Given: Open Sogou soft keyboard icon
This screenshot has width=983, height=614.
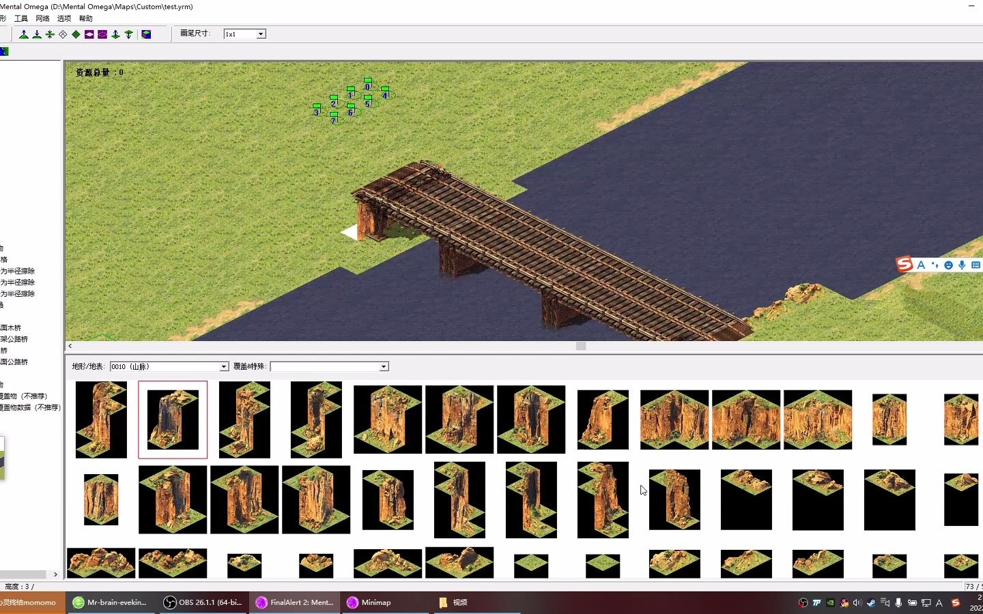Looking at the screenshot, I should (975, 265).
